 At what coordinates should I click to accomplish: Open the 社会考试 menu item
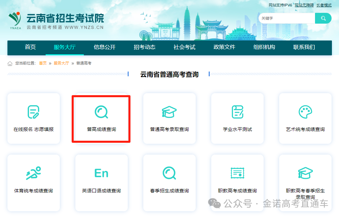tap(185, 47)
